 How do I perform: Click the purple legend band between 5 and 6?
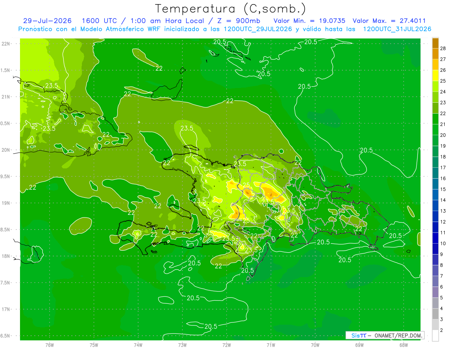tap(435, 292)
